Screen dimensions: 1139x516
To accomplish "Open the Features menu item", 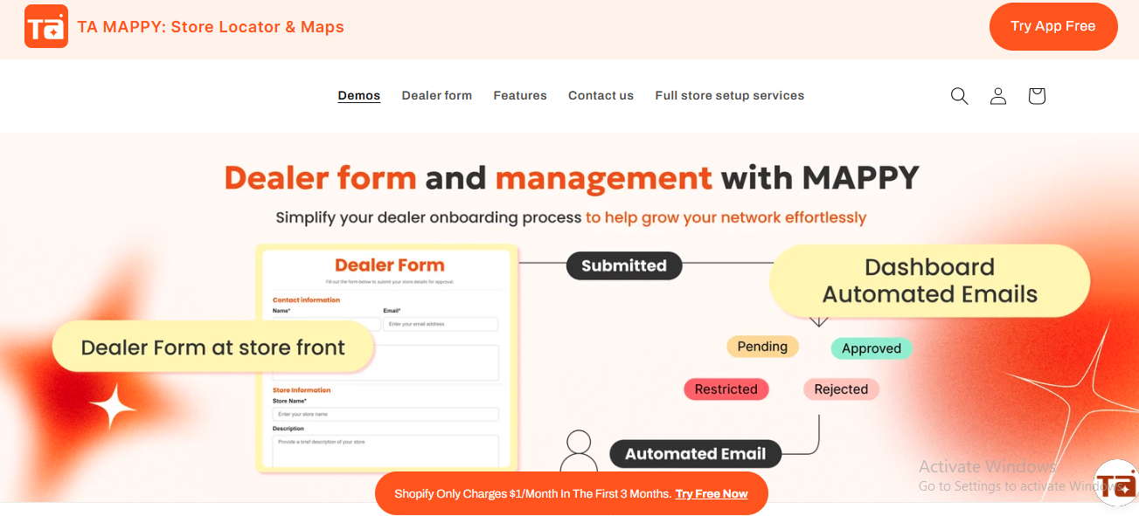I will [520, 96].
